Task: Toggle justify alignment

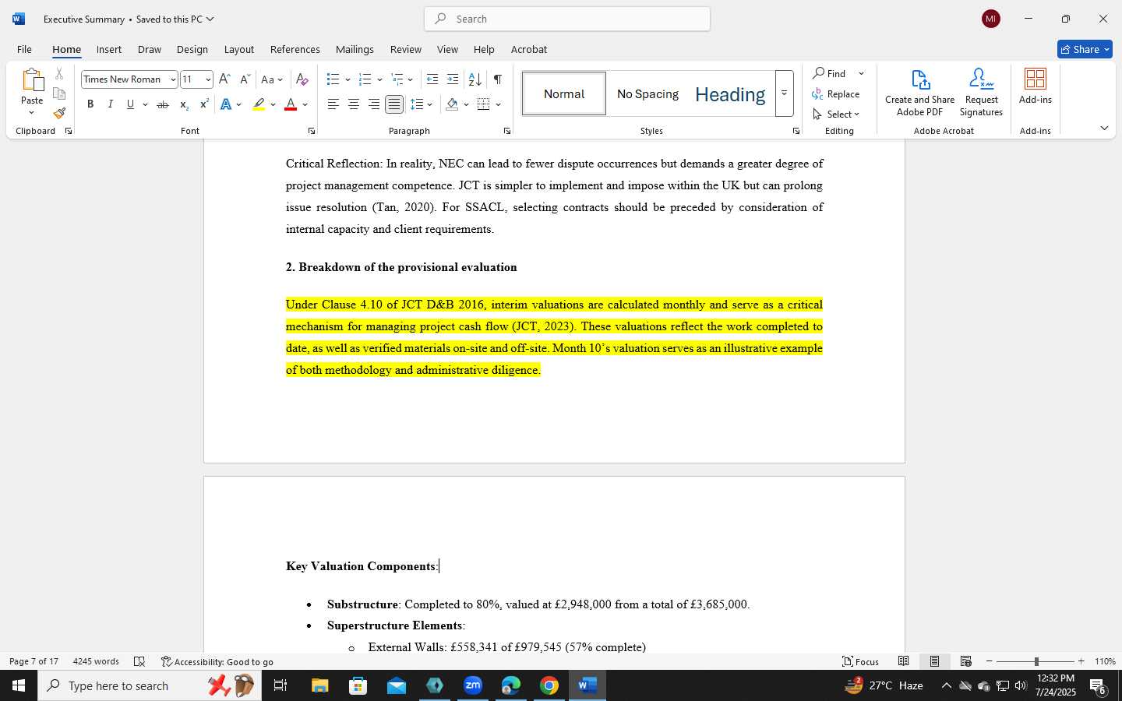Action: [394, 104]
